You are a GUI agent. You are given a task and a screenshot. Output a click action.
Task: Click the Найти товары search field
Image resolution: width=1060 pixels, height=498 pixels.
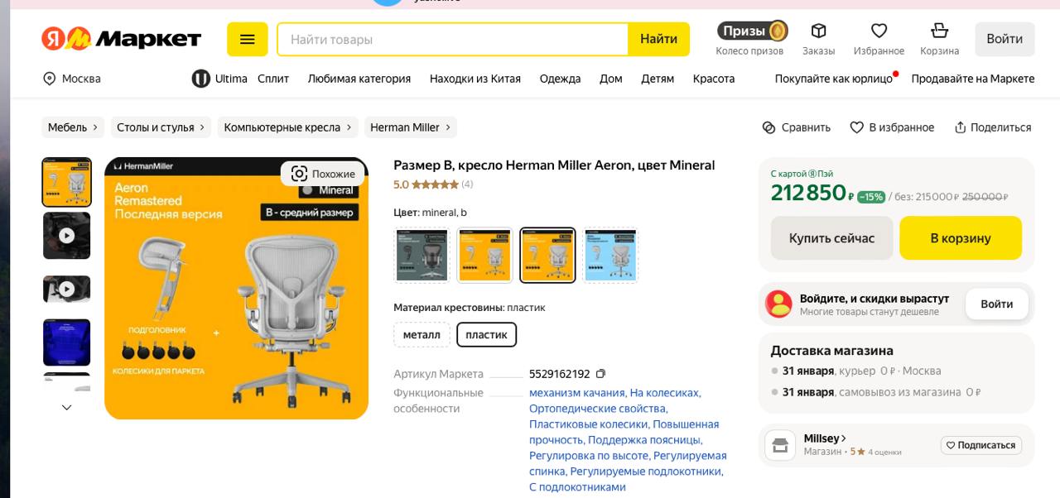(x=452, y=40)
